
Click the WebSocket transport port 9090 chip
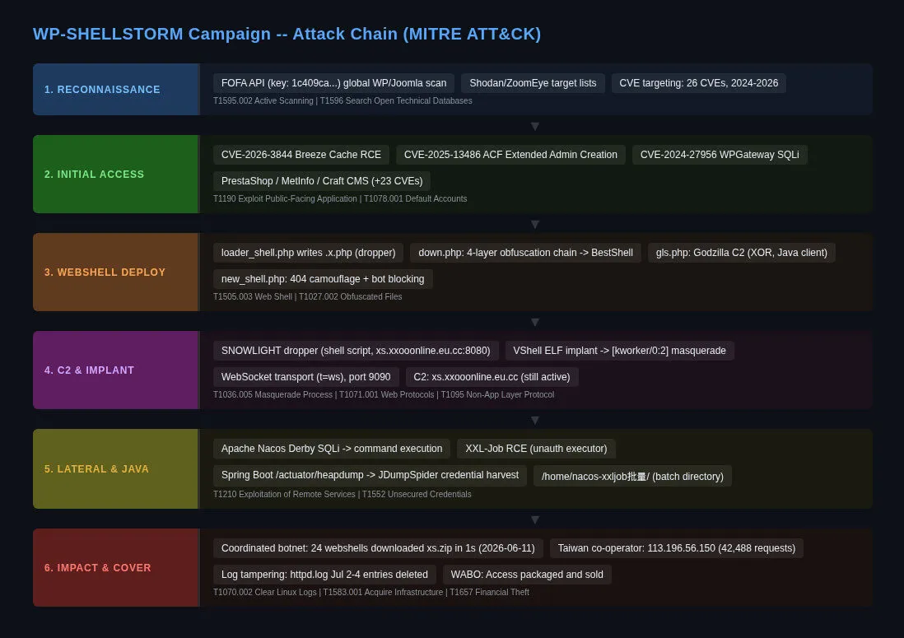pyautogui.click(x=306, y=377)
